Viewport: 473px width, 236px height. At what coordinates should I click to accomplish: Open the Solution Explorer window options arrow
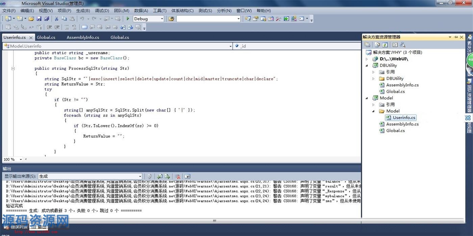450,37
